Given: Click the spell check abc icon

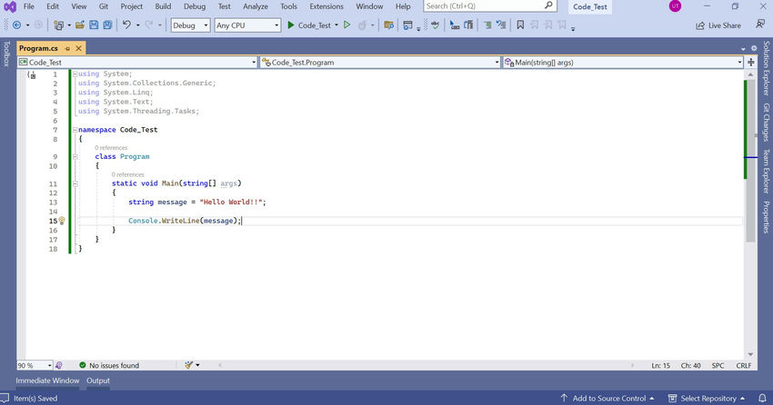Looking at the screenshot, I should [435, 25].
